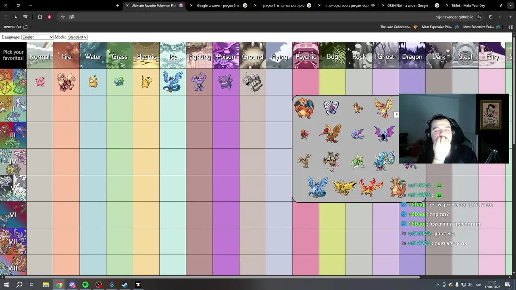Viewport: 516px width, 290px height.
Task: Click the vertical page scrollbar
Action: pyautogui.click(x=514, y=91)
